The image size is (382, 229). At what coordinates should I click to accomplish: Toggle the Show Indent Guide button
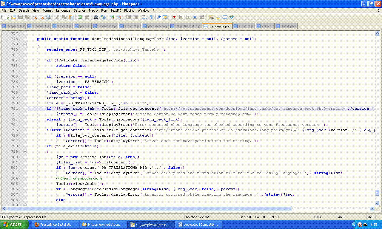click(x=159, y=17)
